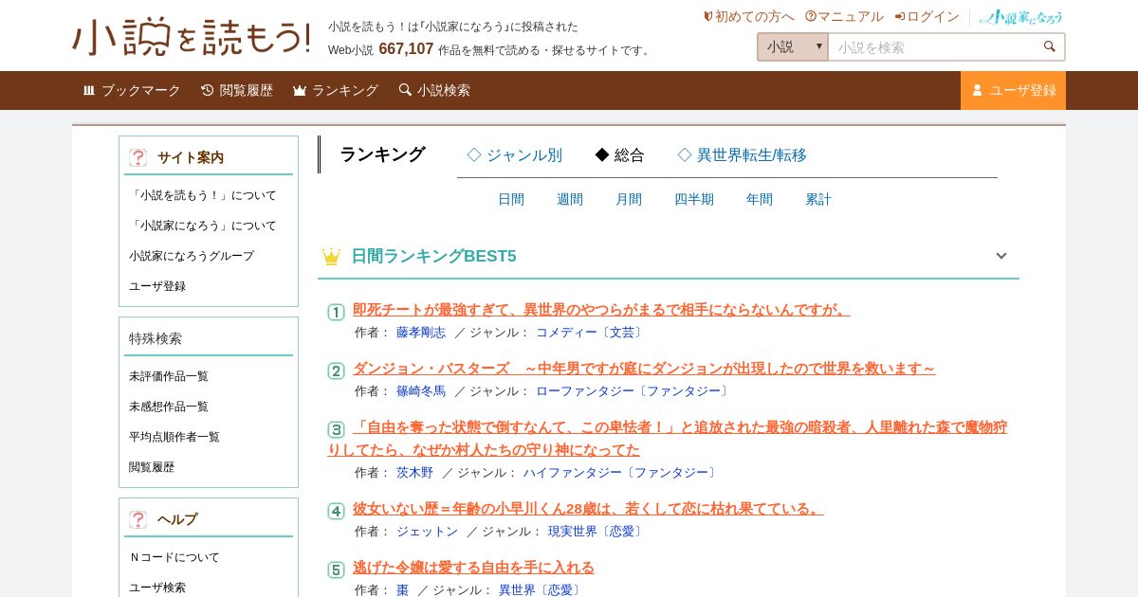Open 小説検索 in the navigation bar
The image size is (1138, 597).
(434, 90)
